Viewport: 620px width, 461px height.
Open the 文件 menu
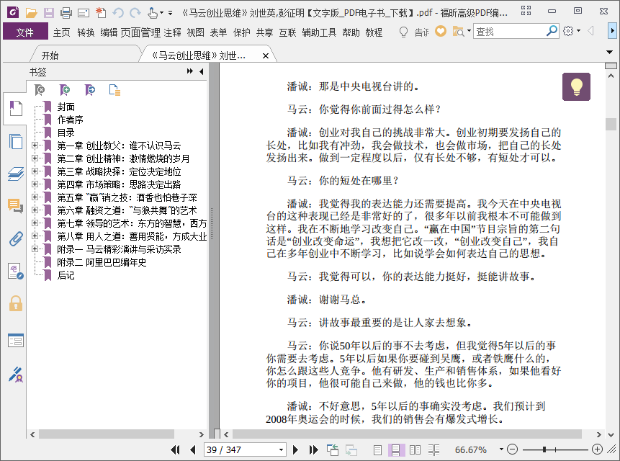(x=25, y=32)
